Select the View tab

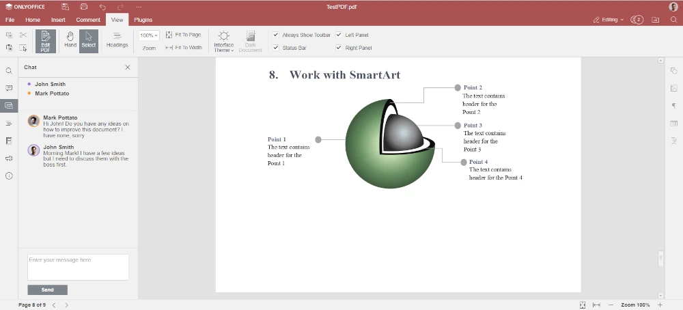pos(117,20)
